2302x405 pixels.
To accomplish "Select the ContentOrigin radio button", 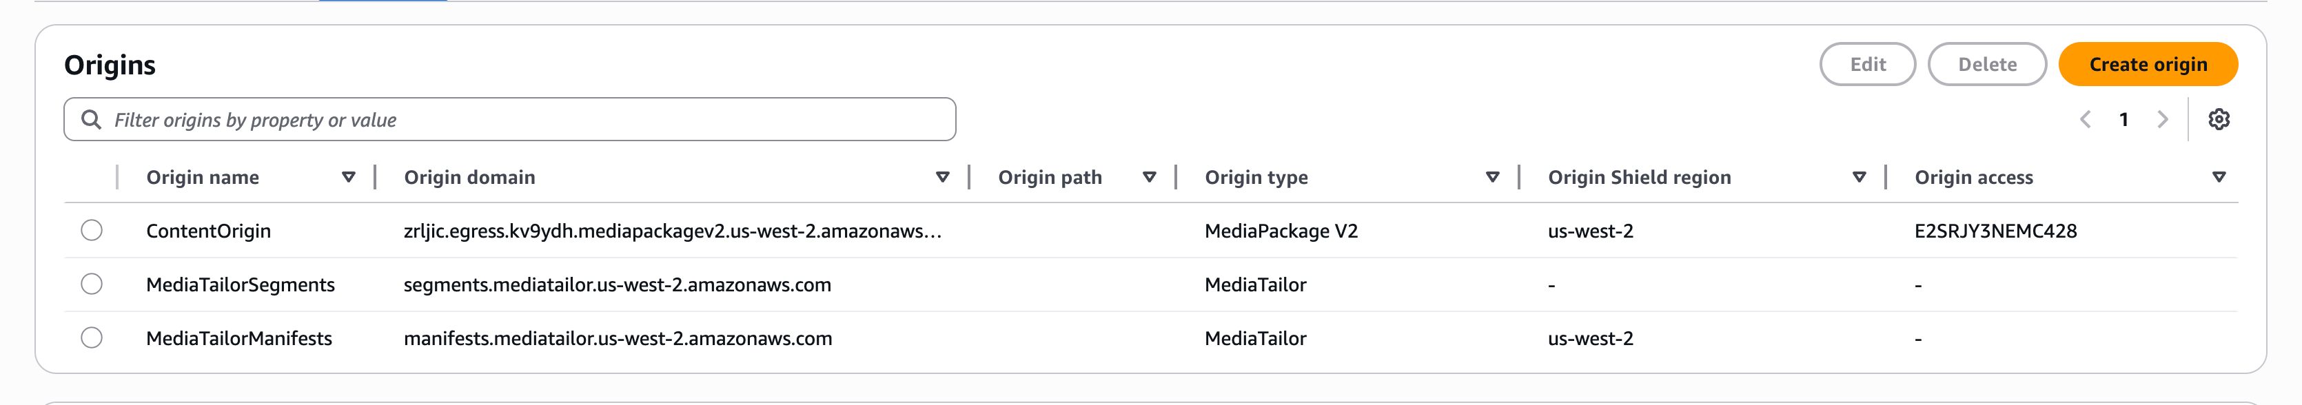I will (92, 230).
